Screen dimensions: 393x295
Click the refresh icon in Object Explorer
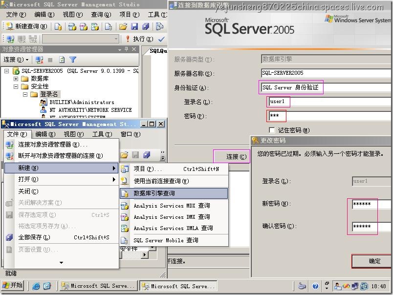point(62,60)
